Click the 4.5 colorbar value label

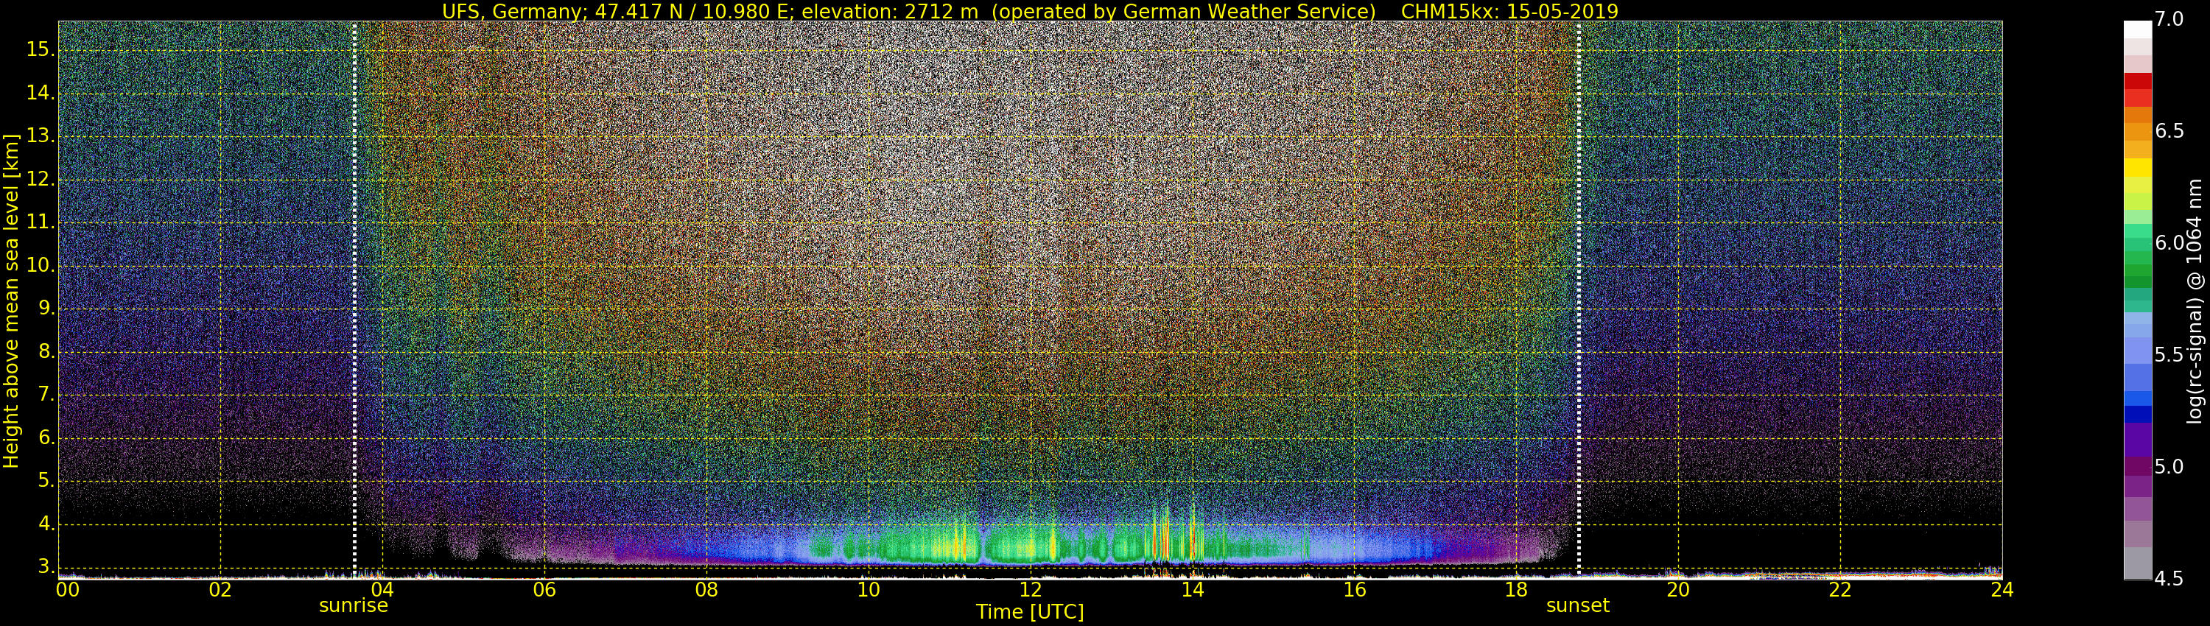click(2169, 579)
